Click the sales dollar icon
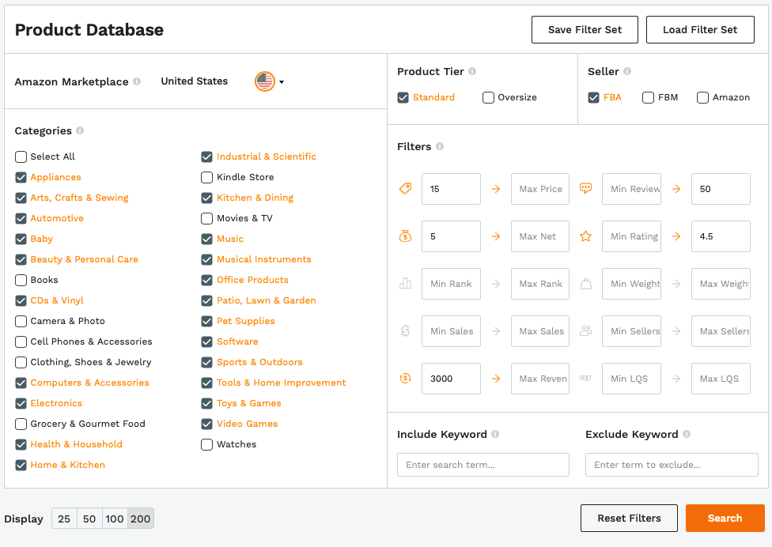The height and width of the screenshot is (547, 772). point(405,331)
